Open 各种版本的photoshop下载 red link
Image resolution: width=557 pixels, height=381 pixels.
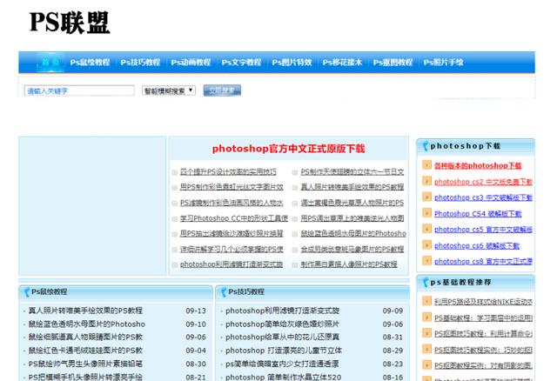coord(478,165)
